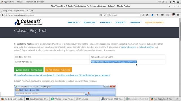Reload the page with refresh icon
181x101 pixels.
click(x=105, y=15)
